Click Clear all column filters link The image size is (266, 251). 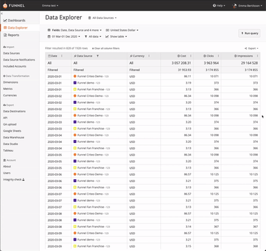[x=106, y=48]
